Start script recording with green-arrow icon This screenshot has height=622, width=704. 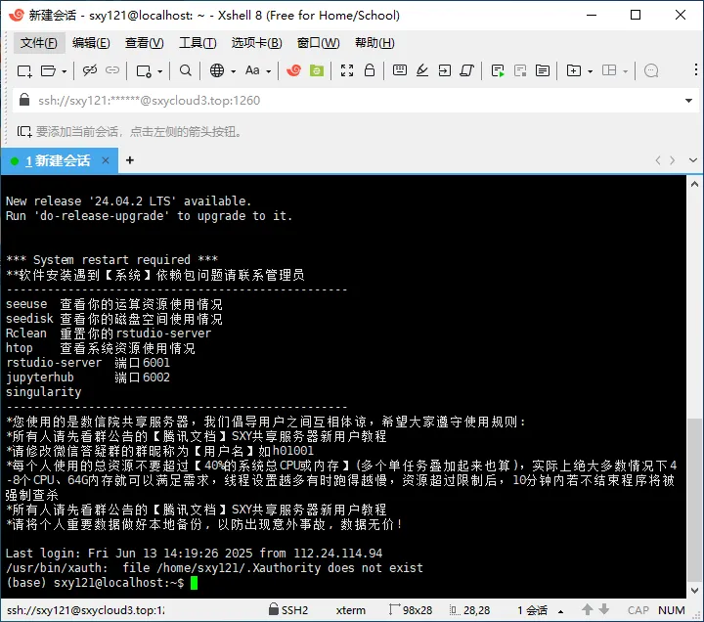coord(499,70)
